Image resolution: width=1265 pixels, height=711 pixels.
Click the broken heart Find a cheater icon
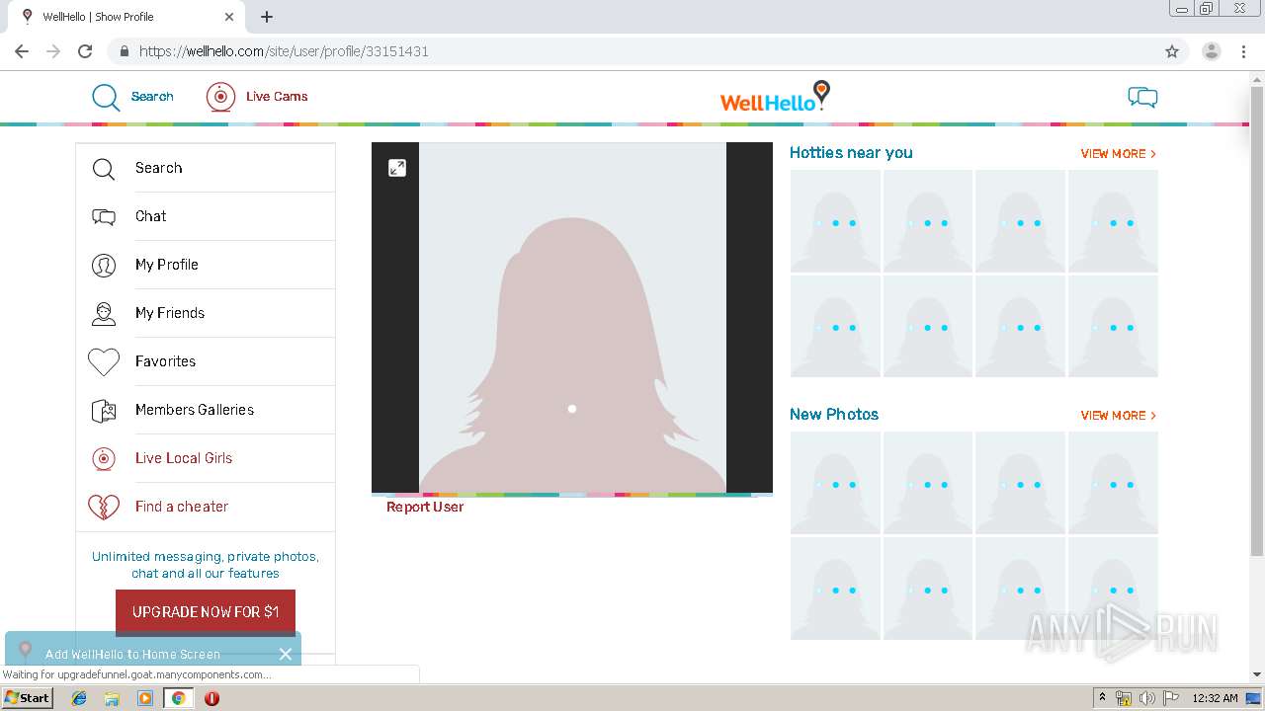pyautogui.click(x=104, y=508)
